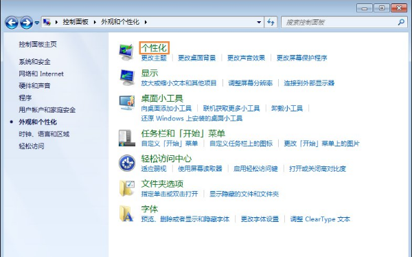Click the 任务栏和「开始」菜单 icon
This screenshot has width=412, height=257.
(x=126, y=138)
